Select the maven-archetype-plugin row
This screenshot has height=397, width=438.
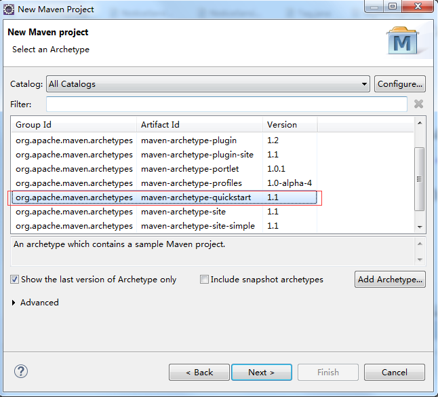click(x=164, y=140)
